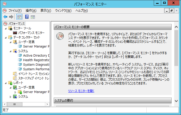Image resolution: width=181 pixels, height=115 pixels.
Task: Click the menu bar application icon
Action: coord(5,11)
